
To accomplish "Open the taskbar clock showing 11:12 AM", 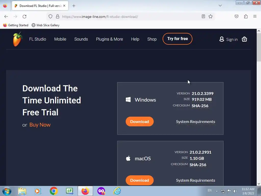I will [248, 191].
